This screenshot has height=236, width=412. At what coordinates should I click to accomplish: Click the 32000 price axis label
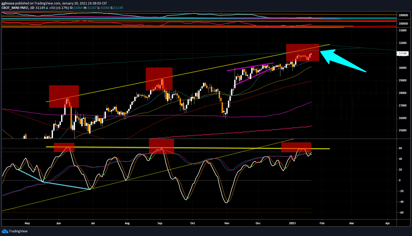pos(403,43)
